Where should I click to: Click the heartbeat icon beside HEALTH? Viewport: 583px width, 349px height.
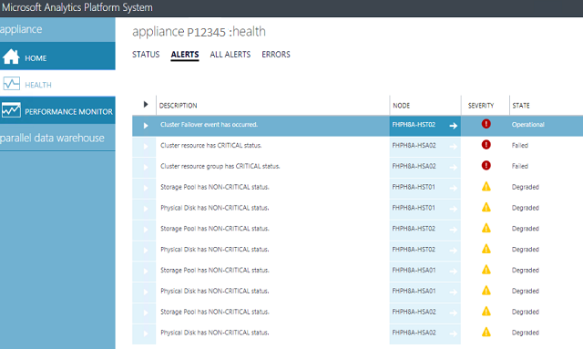pyautogui.click(x=12, y=84)
